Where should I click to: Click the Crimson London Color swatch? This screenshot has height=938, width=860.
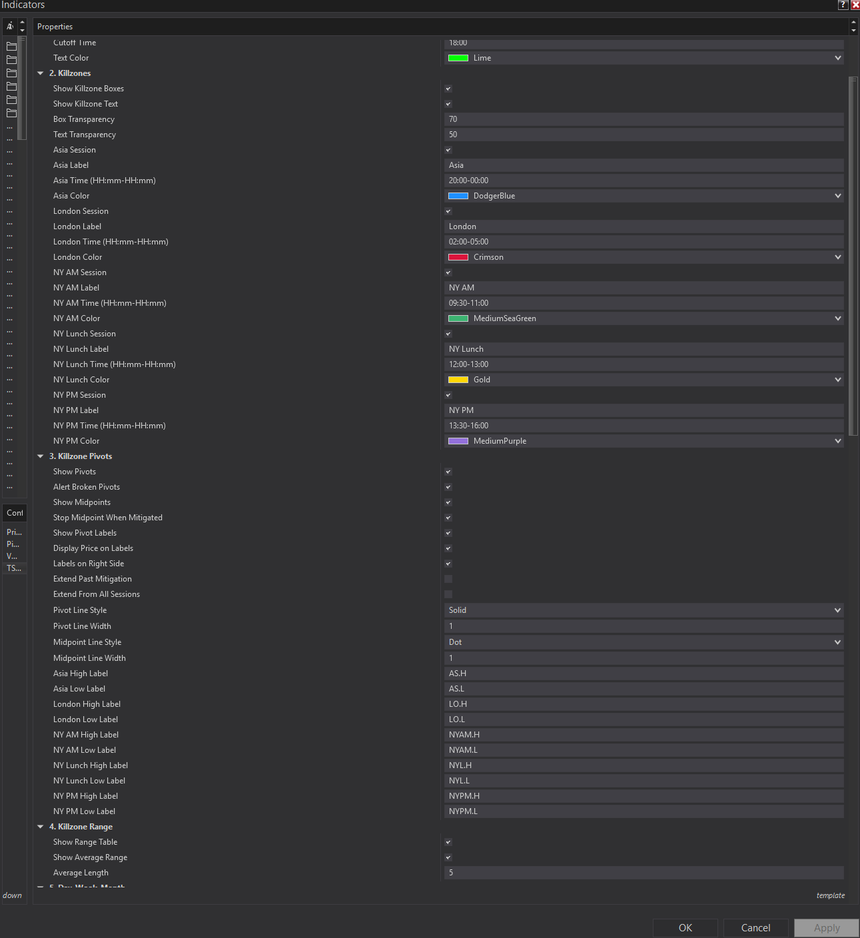point(458,257)
